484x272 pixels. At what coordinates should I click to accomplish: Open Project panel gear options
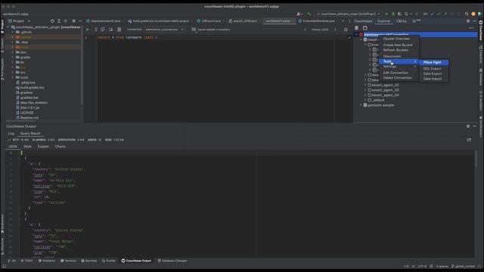coord(73,21)
